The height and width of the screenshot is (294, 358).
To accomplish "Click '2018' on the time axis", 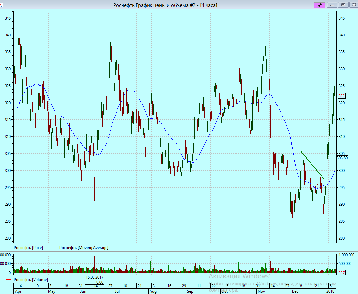I will [330, 291].
